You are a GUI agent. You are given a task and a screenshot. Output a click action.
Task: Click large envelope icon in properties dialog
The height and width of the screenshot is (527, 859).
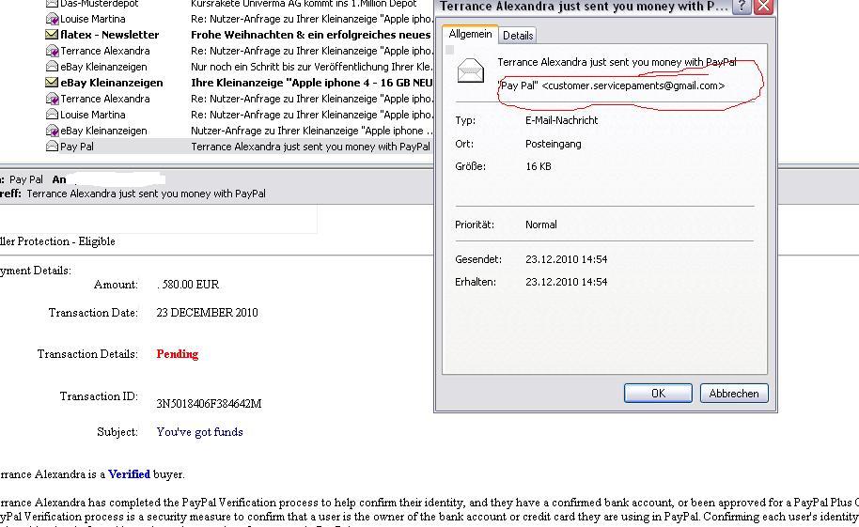pyautogui.click(x=471, y=70)
